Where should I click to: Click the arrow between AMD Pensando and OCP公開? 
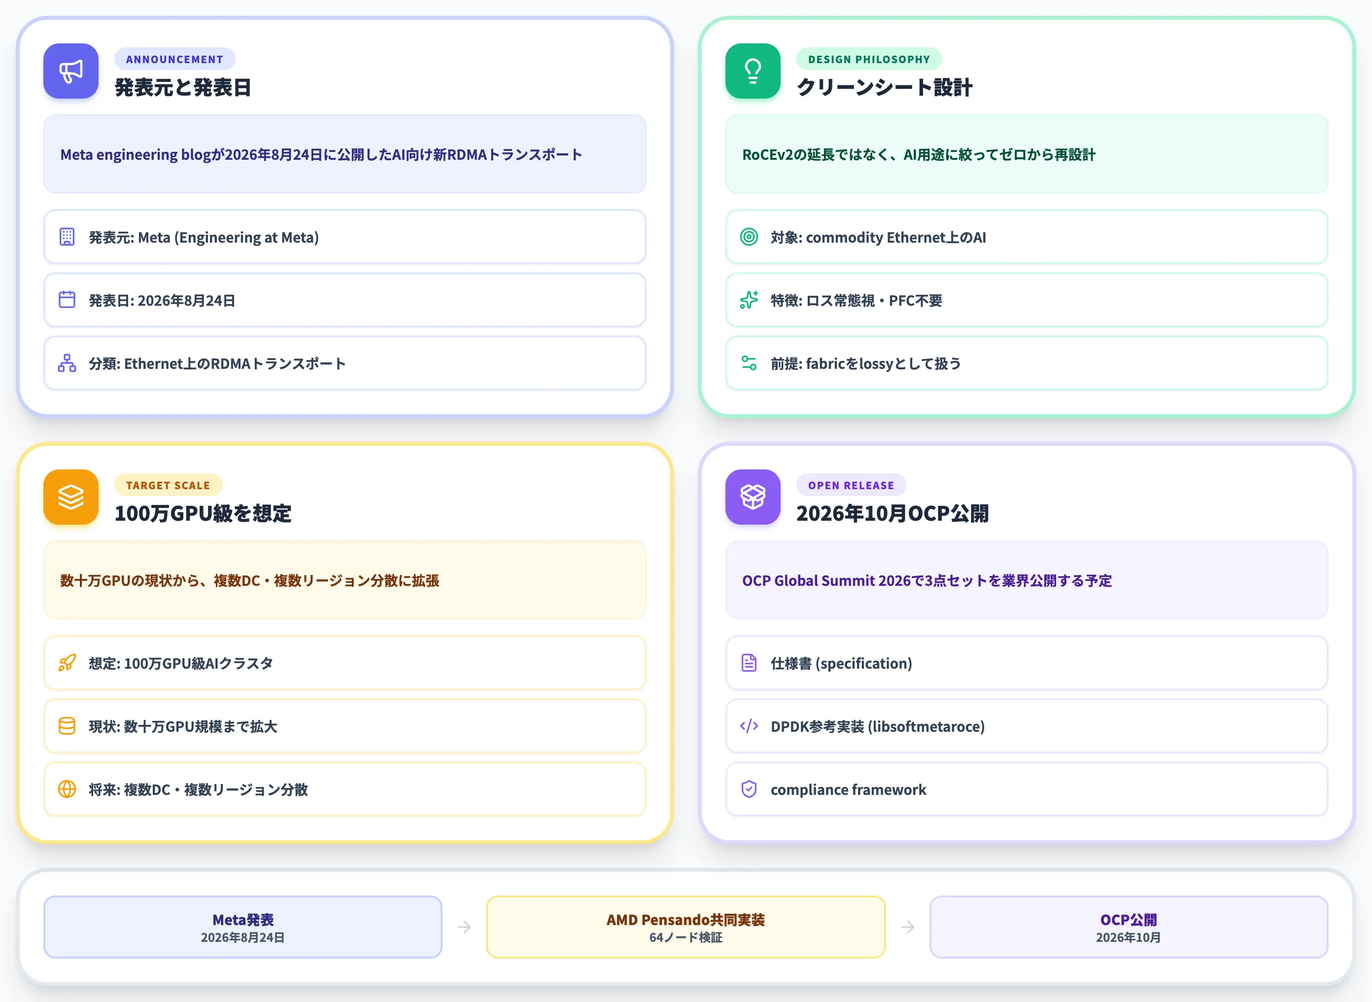(908, 928)
